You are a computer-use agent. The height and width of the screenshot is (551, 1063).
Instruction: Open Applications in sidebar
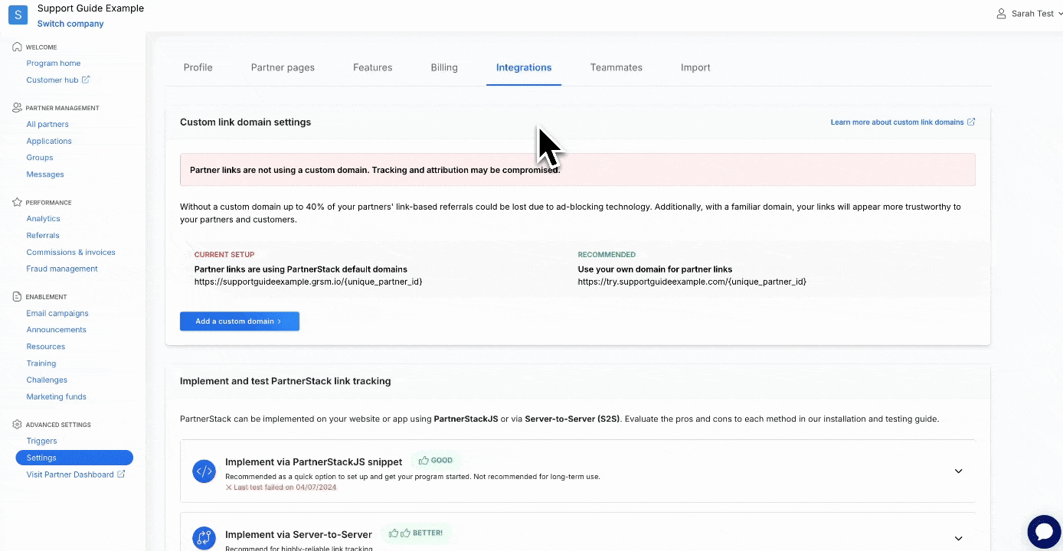click(x=49, y=141)
